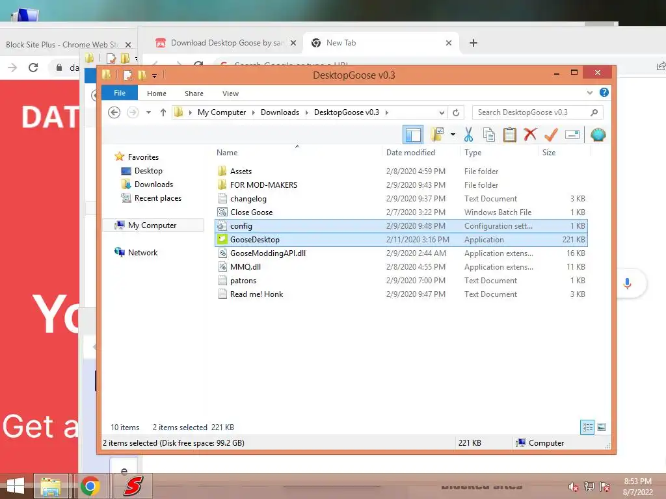The width and height of the screenshot is (666, 499).
Task: Close the Download Desktop Goose Chrome tab
Action: [x=293, y=43]
